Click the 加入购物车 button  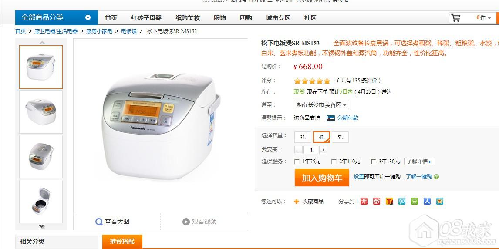click(322, 178)
